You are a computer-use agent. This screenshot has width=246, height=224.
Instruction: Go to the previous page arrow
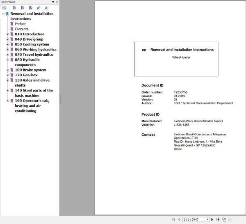point(179,219)
